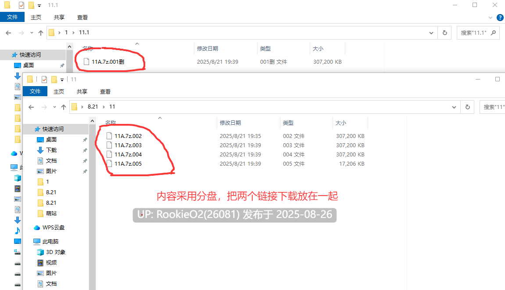The image size is (505, 290).
Task: Open 下载 in the 11 window sidebar
Action: [x=51, y=150]
